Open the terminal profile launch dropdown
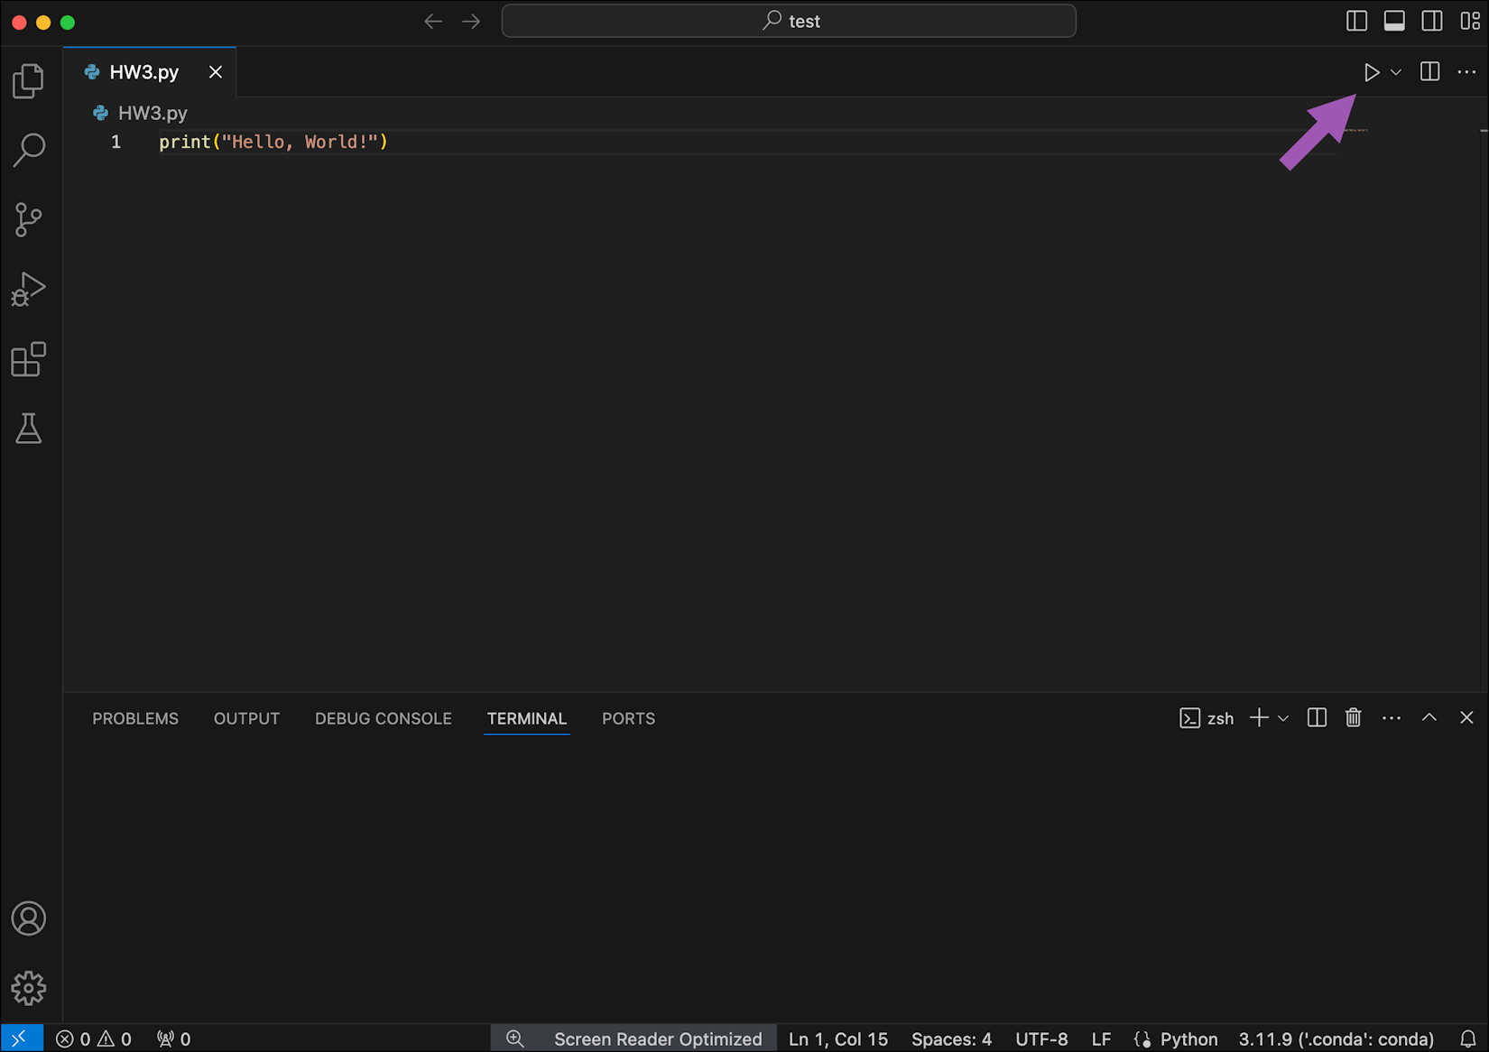Image resolution: width=1489 pixels, height=1052 pixels. click(1283, 717)
